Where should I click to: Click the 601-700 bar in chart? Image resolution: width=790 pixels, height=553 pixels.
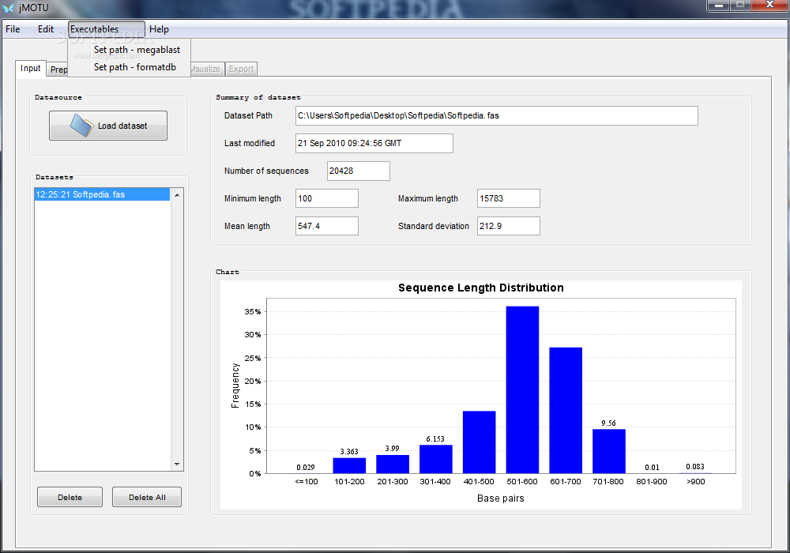coord(566,411)
